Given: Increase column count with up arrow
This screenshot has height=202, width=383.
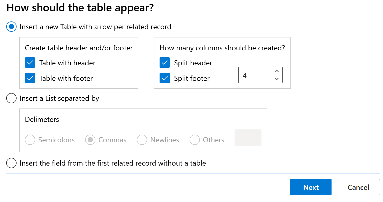Looking at the screenshot, I should [277, 71].
